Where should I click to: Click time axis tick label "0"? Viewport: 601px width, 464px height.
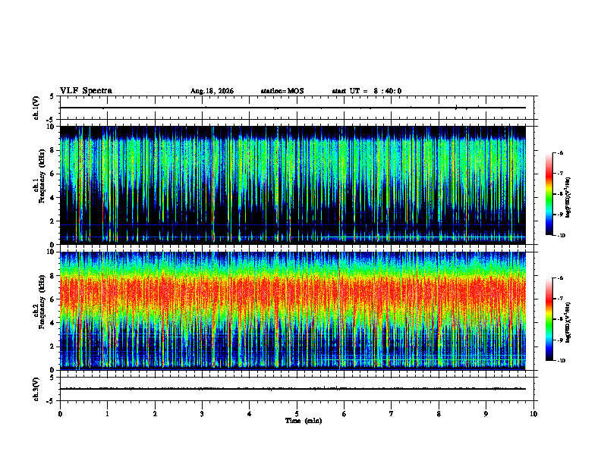click(60, 414)
